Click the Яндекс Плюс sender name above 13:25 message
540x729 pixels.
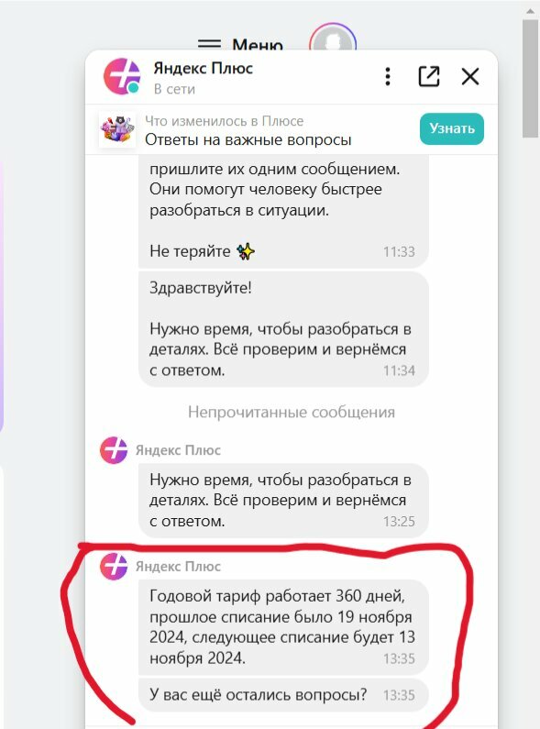tap(178, 450)
